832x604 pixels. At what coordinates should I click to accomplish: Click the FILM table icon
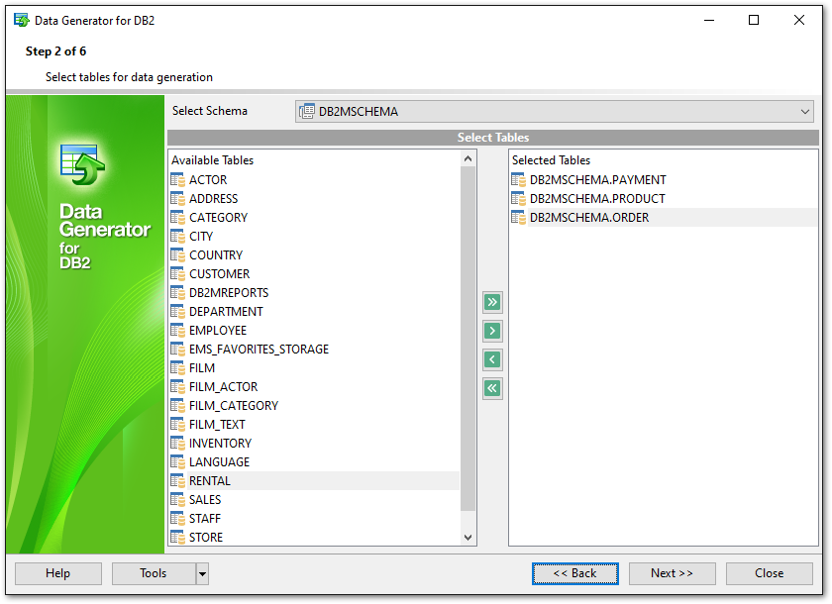(x=177, y=368)
